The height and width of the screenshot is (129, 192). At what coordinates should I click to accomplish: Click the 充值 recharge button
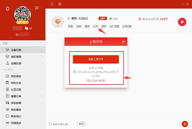(70, 26)
